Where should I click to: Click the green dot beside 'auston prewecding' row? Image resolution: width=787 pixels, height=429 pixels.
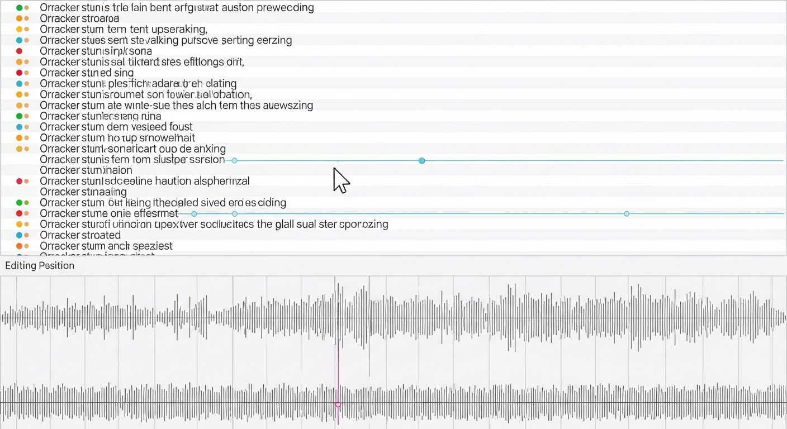coord(20,8)
